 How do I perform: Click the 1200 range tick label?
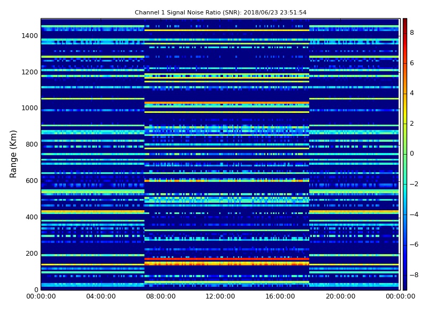click(30, 72)
